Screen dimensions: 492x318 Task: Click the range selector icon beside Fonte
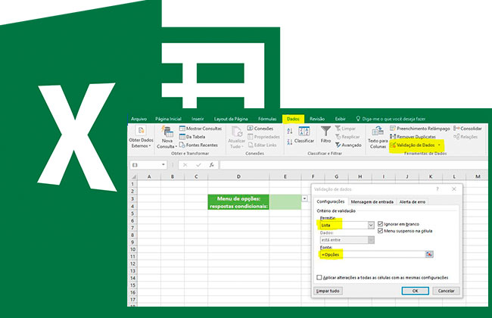tap(429, 254)
